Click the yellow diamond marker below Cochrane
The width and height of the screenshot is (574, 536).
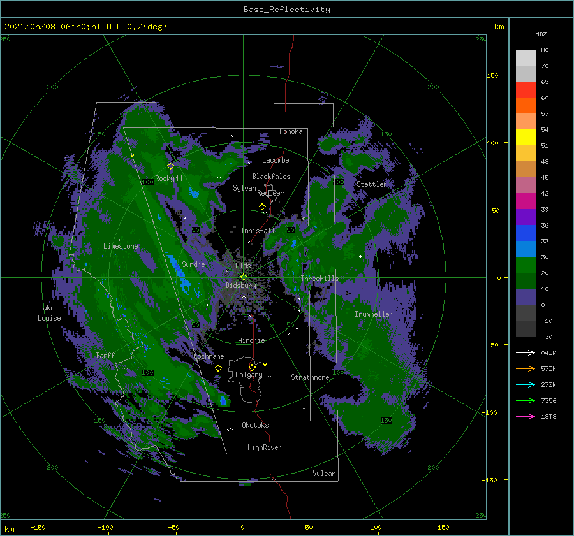click(218, 368)
